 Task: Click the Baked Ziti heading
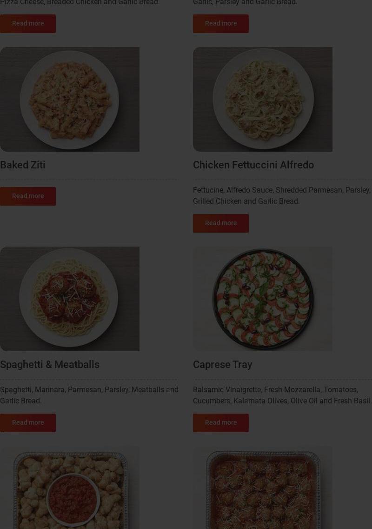23,165
